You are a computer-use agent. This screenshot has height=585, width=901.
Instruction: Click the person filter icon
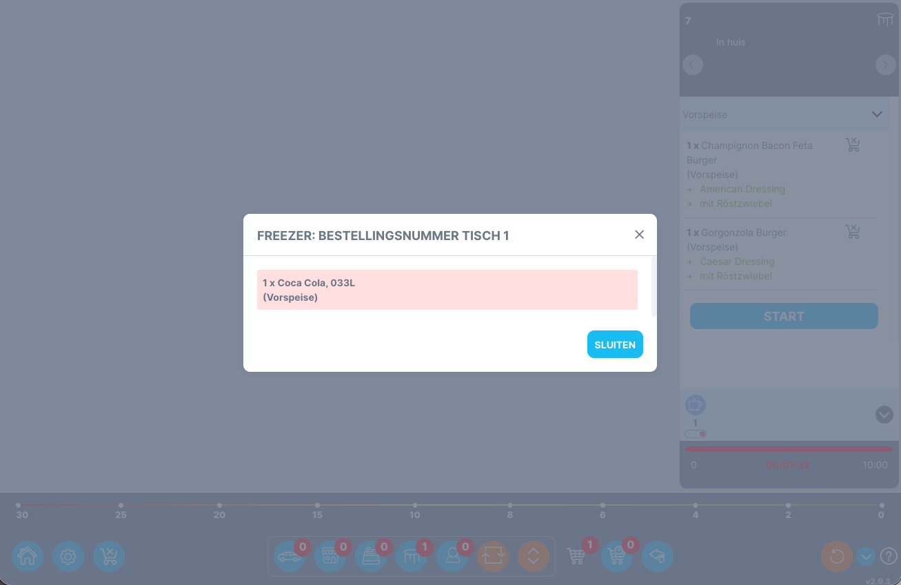click(452, 556)
